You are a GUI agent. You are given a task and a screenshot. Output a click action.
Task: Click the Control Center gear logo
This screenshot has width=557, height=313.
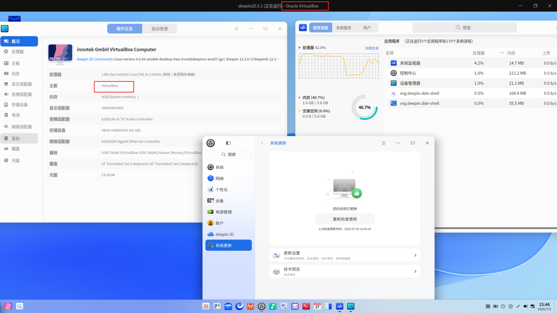point(211,143)
